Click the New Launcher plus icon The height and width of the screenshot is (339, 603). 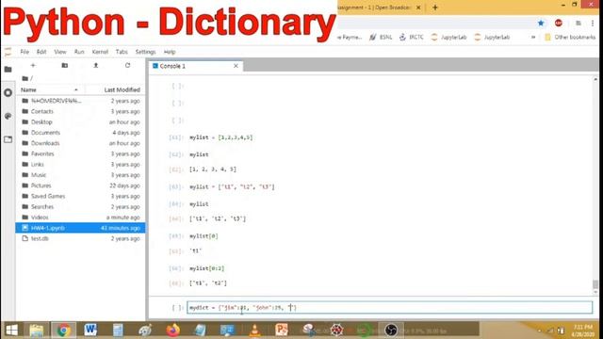point(33,66)
